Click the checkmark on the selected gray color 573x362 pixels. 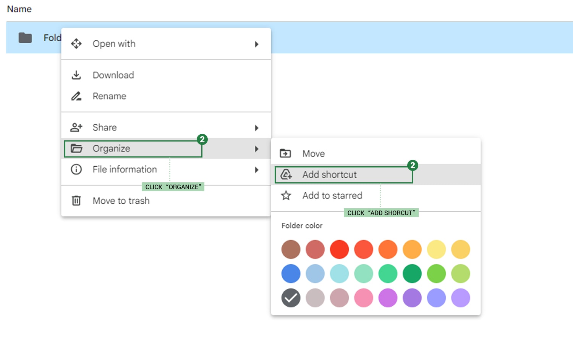tap(291, 298)
